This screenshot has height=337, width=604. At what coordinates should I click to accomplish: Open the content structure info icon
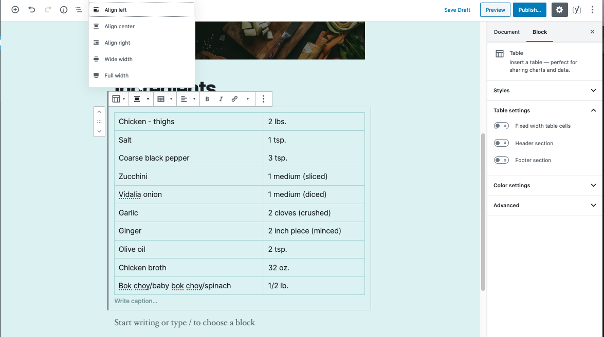[x=64, y=10]
